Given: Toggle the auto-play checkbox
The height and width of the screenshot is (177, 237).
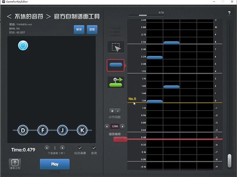Looking at the screenshot, I should (x=80, y=148).
